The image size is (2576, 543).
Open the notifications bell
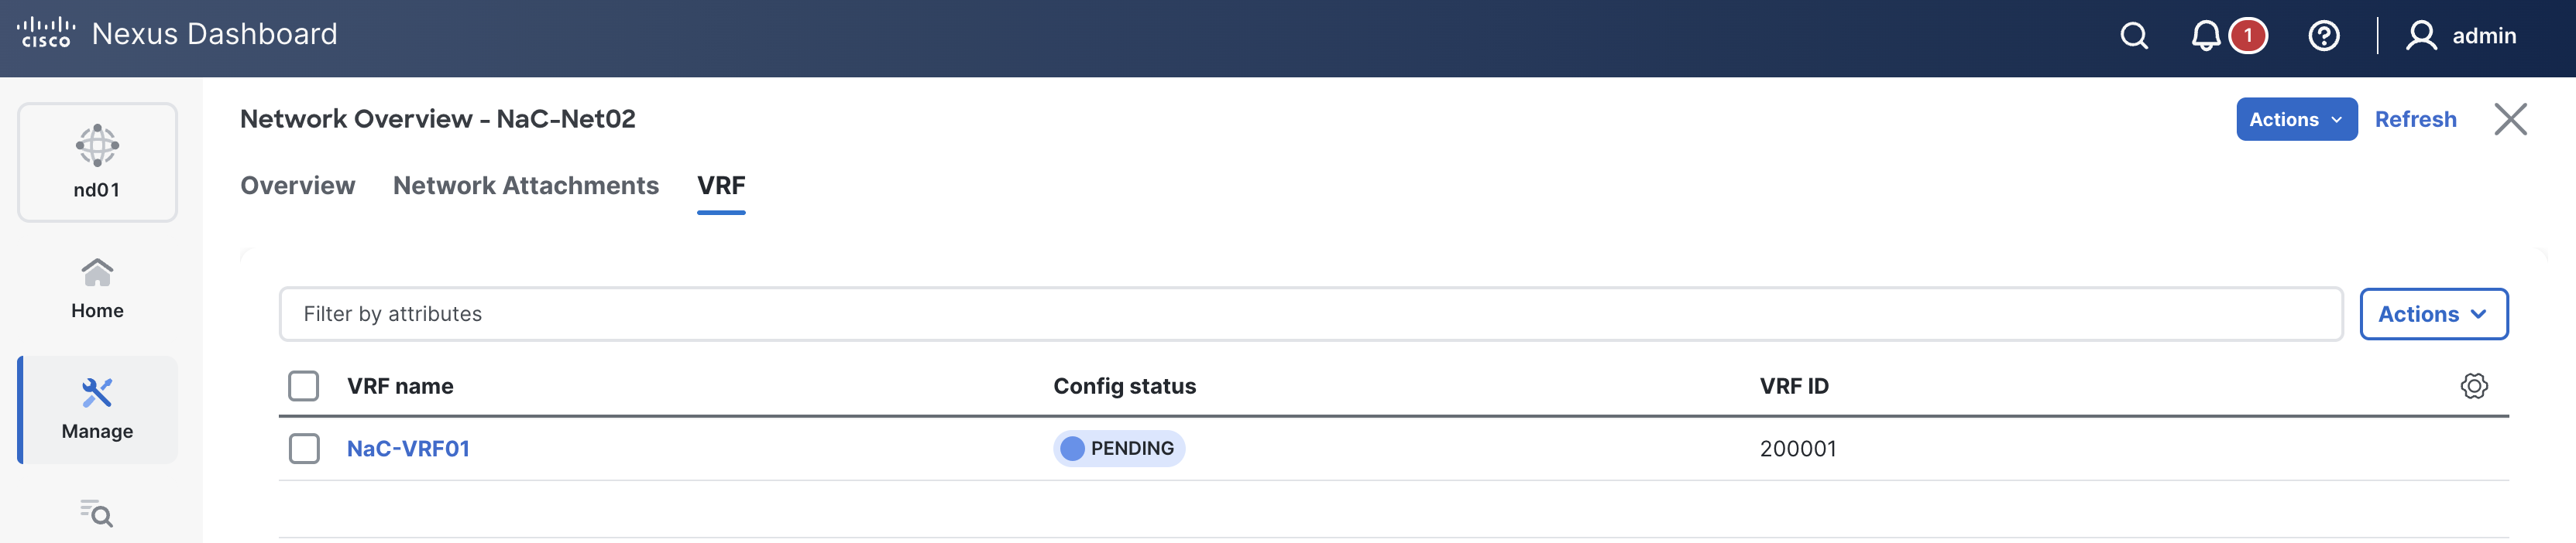tap(2205, 36)
